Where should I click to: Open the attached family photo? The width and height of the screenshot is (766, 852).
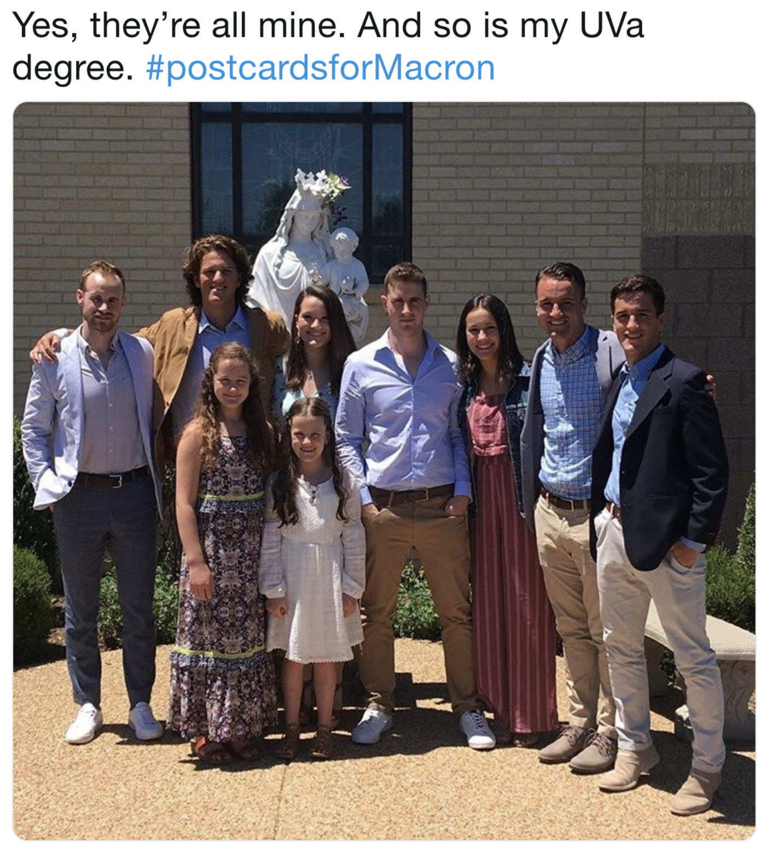click(x=384, y=471)
